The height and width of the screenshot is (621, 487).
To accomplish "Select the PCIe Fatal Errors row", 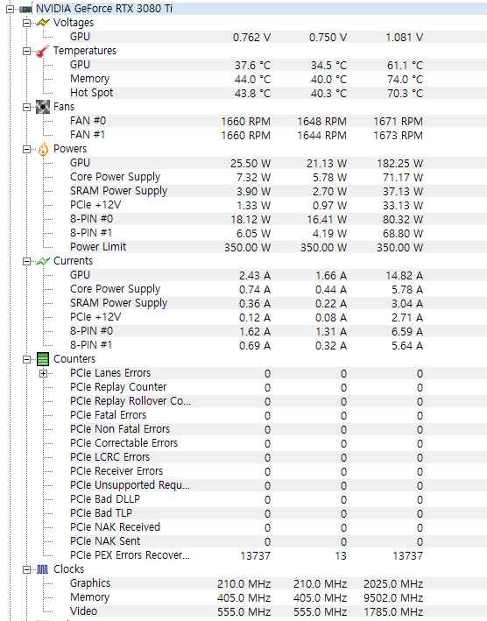I will point(278,415).
